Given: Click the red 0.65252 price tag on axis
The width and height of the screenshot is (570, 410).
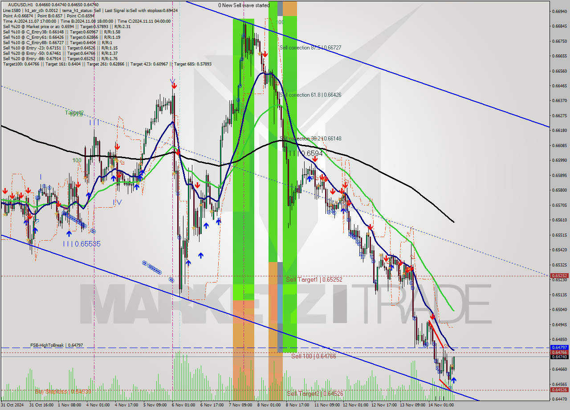Looking at the screenshot, I should coord(559,276).
